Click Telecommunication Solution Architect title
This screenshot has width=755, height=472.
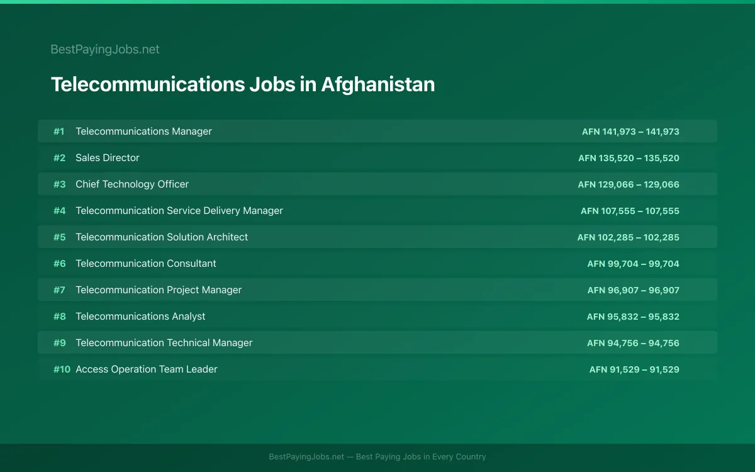(162, 237)
